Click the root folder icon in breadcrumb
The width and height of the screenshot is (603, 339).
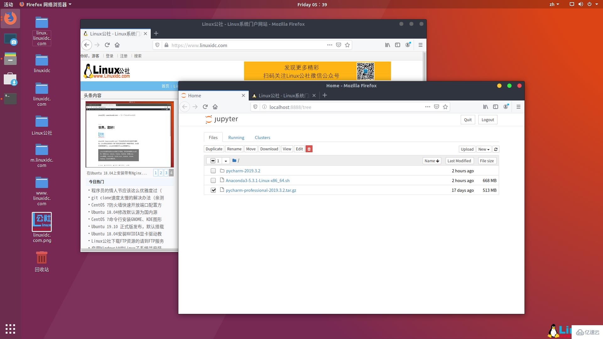tap(234, 161)
